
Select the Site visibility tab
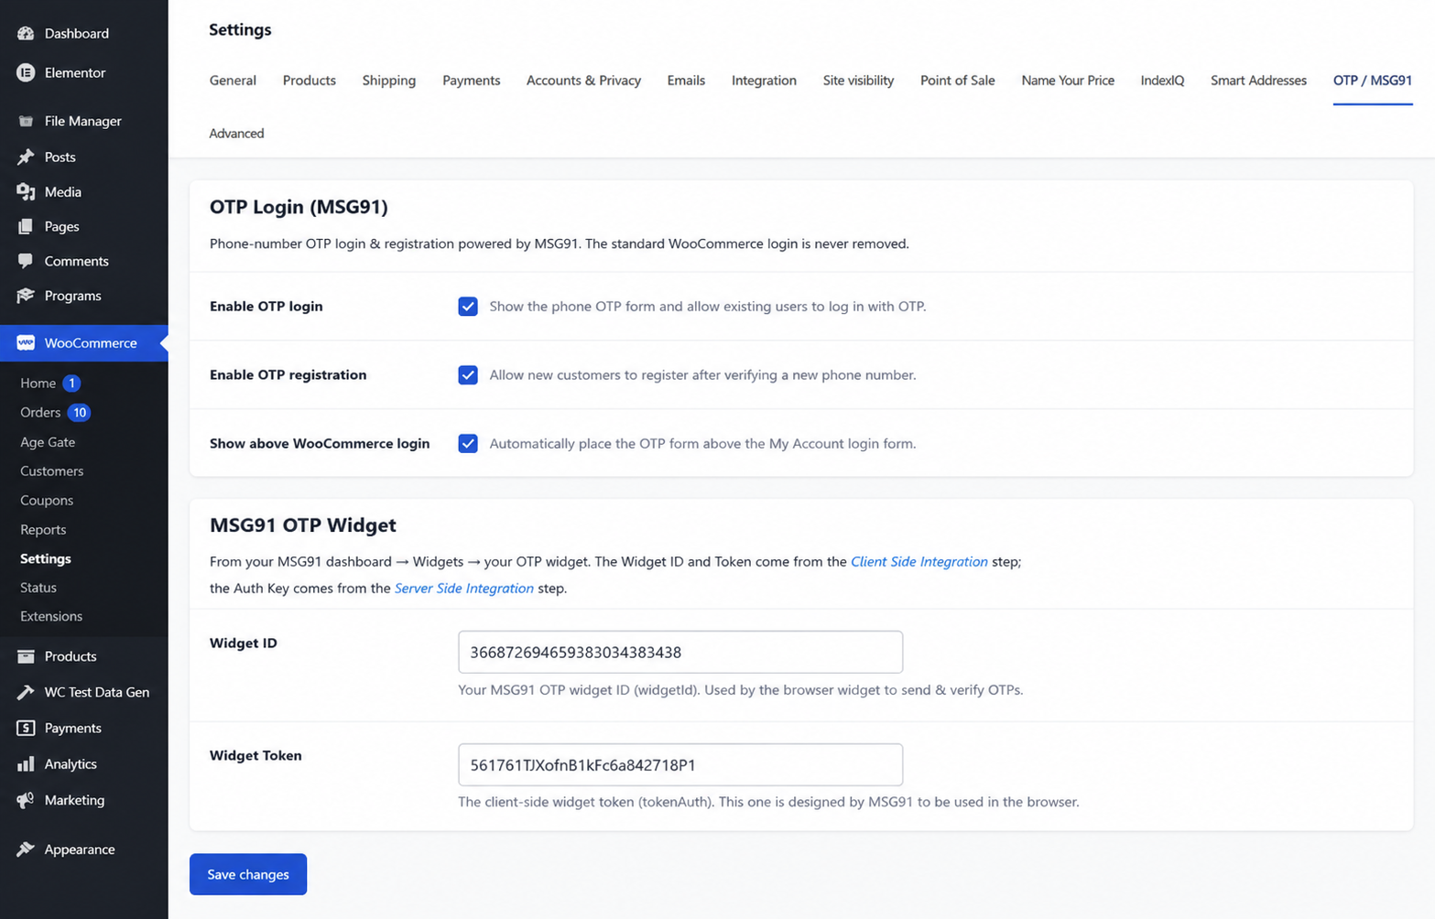pyautogui.click(x=858, y=81)
